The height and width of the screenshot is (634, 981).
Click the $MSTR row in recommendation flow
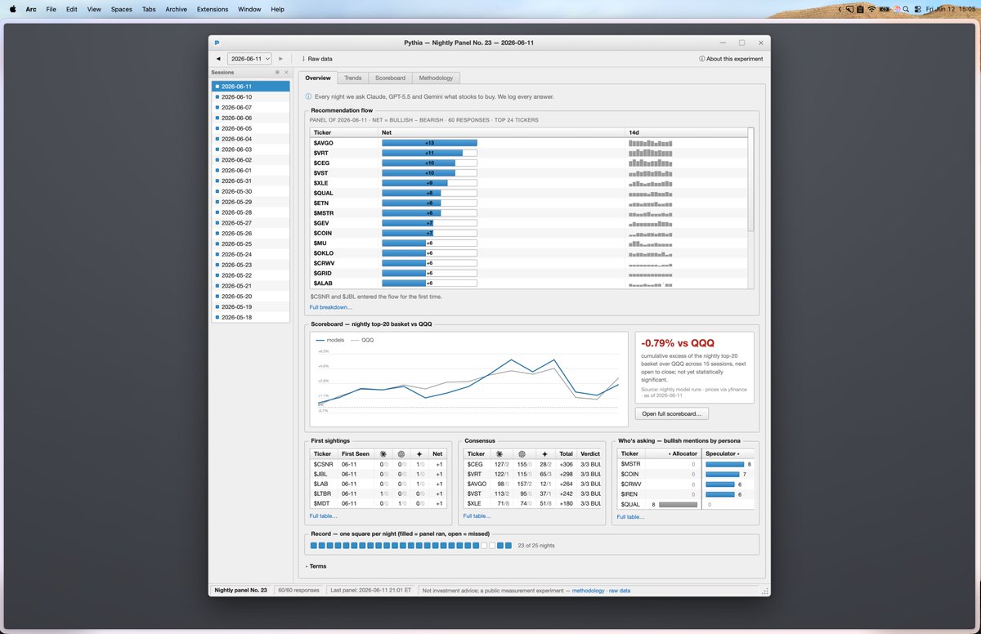coord(528,213)
